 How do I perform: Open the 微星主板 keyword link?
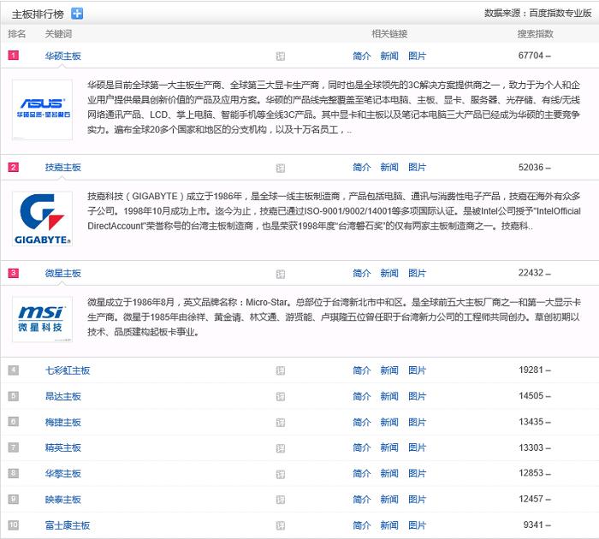(63, 273)
